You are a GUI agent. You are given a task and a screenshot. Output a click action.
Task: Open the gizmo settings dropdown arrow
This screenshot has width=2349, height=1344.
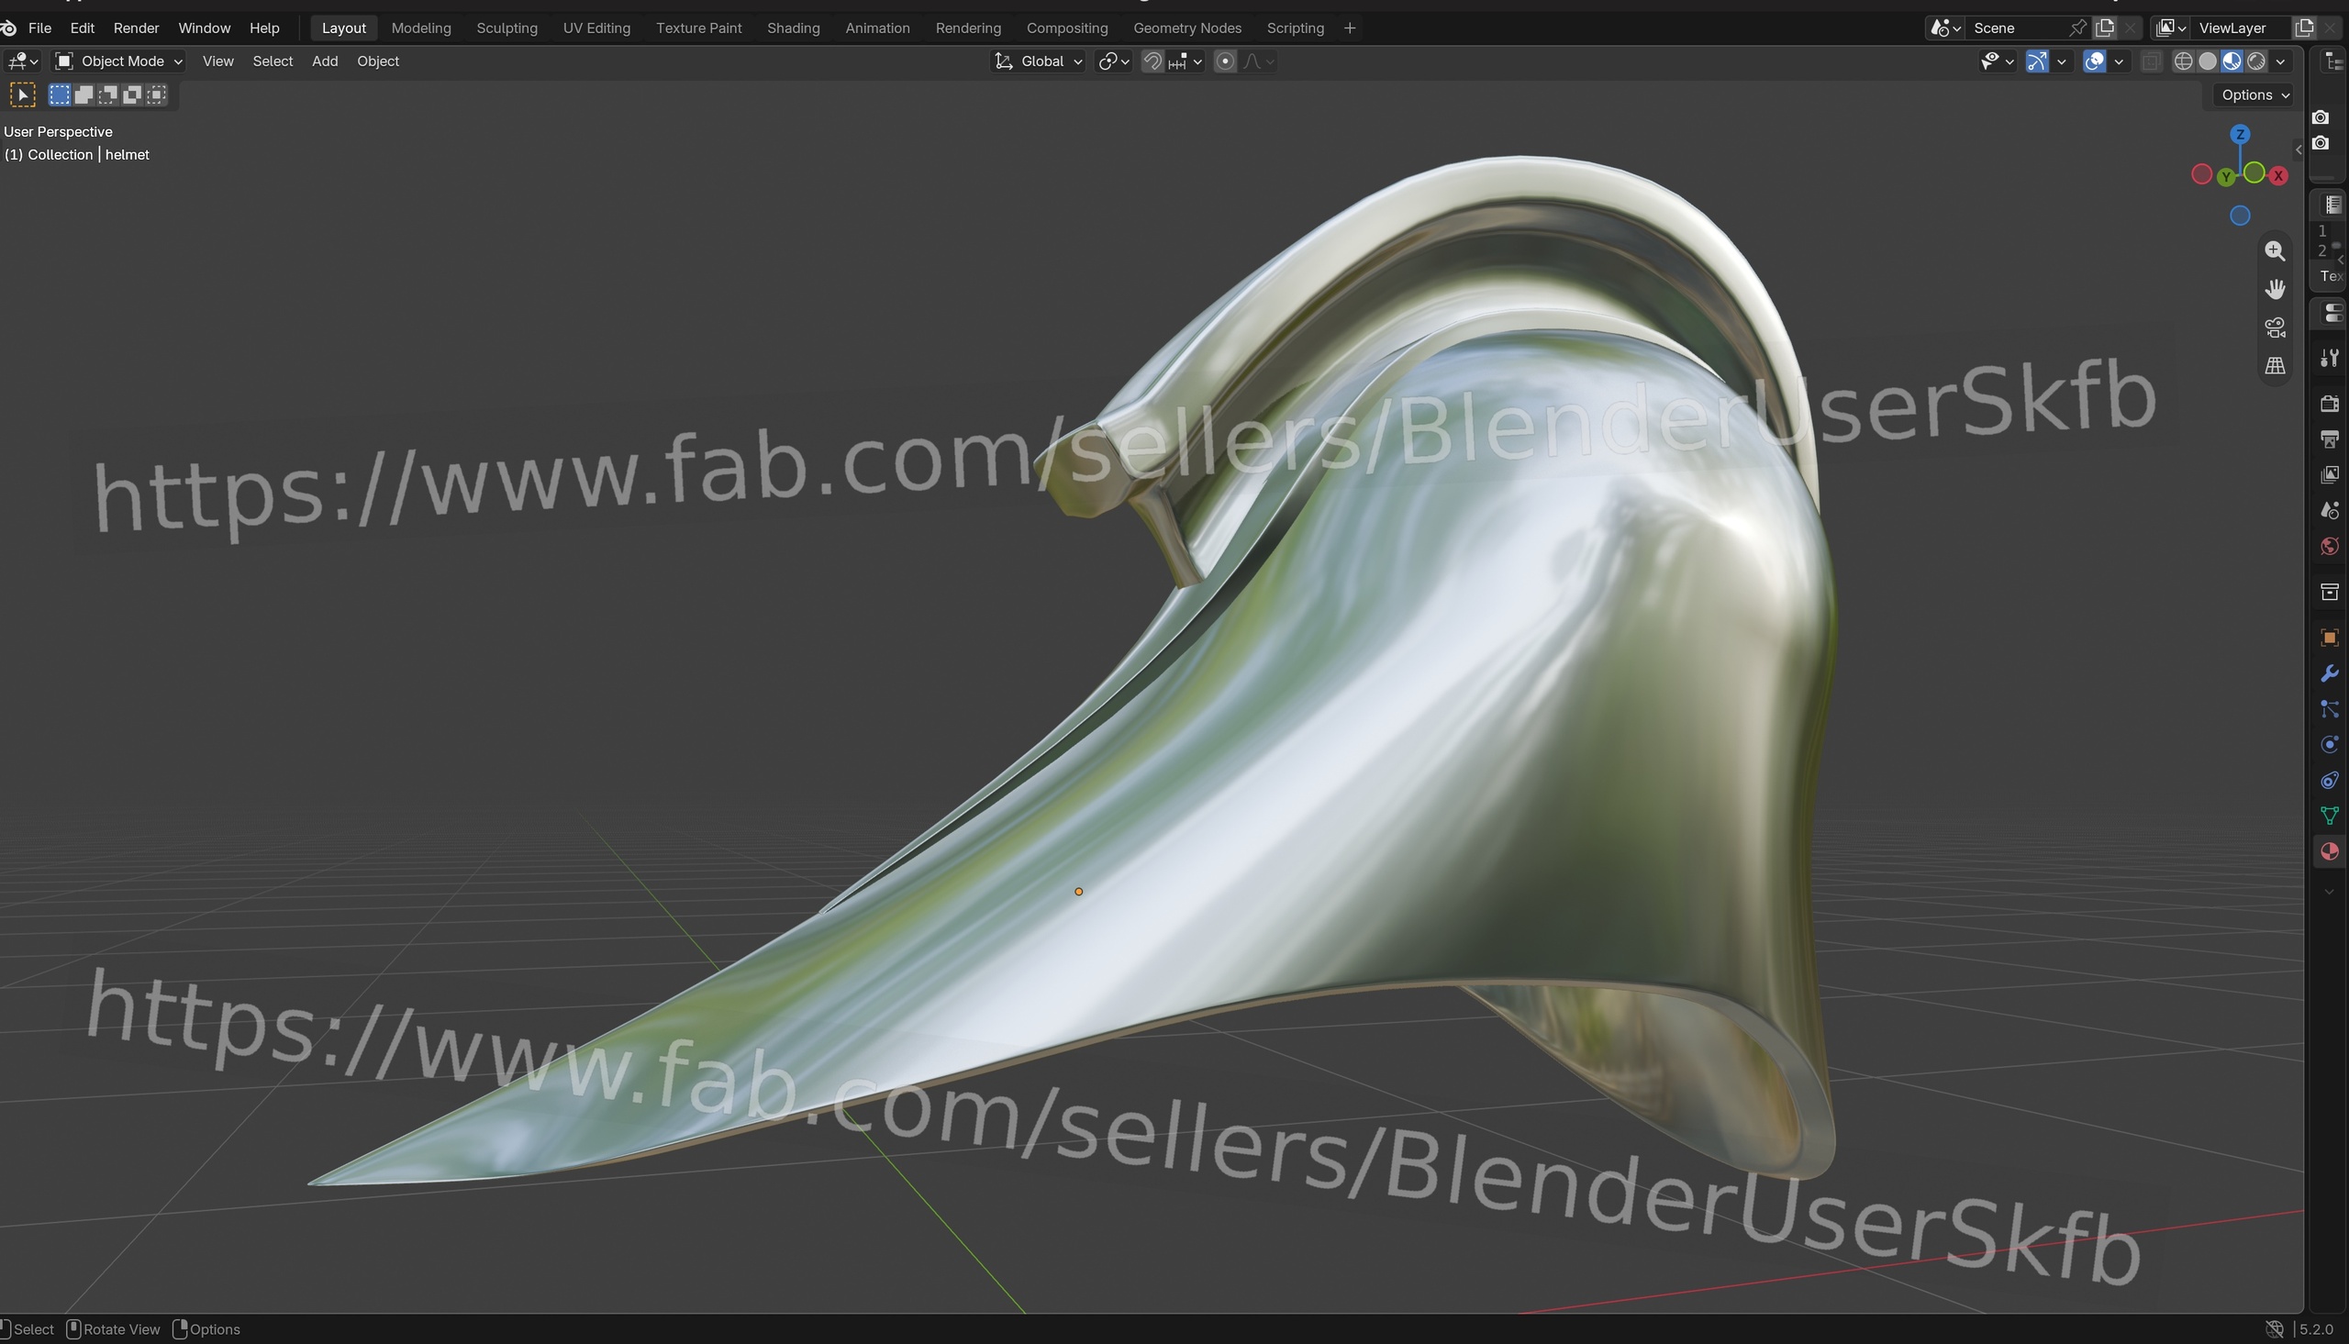point(2061,61)
